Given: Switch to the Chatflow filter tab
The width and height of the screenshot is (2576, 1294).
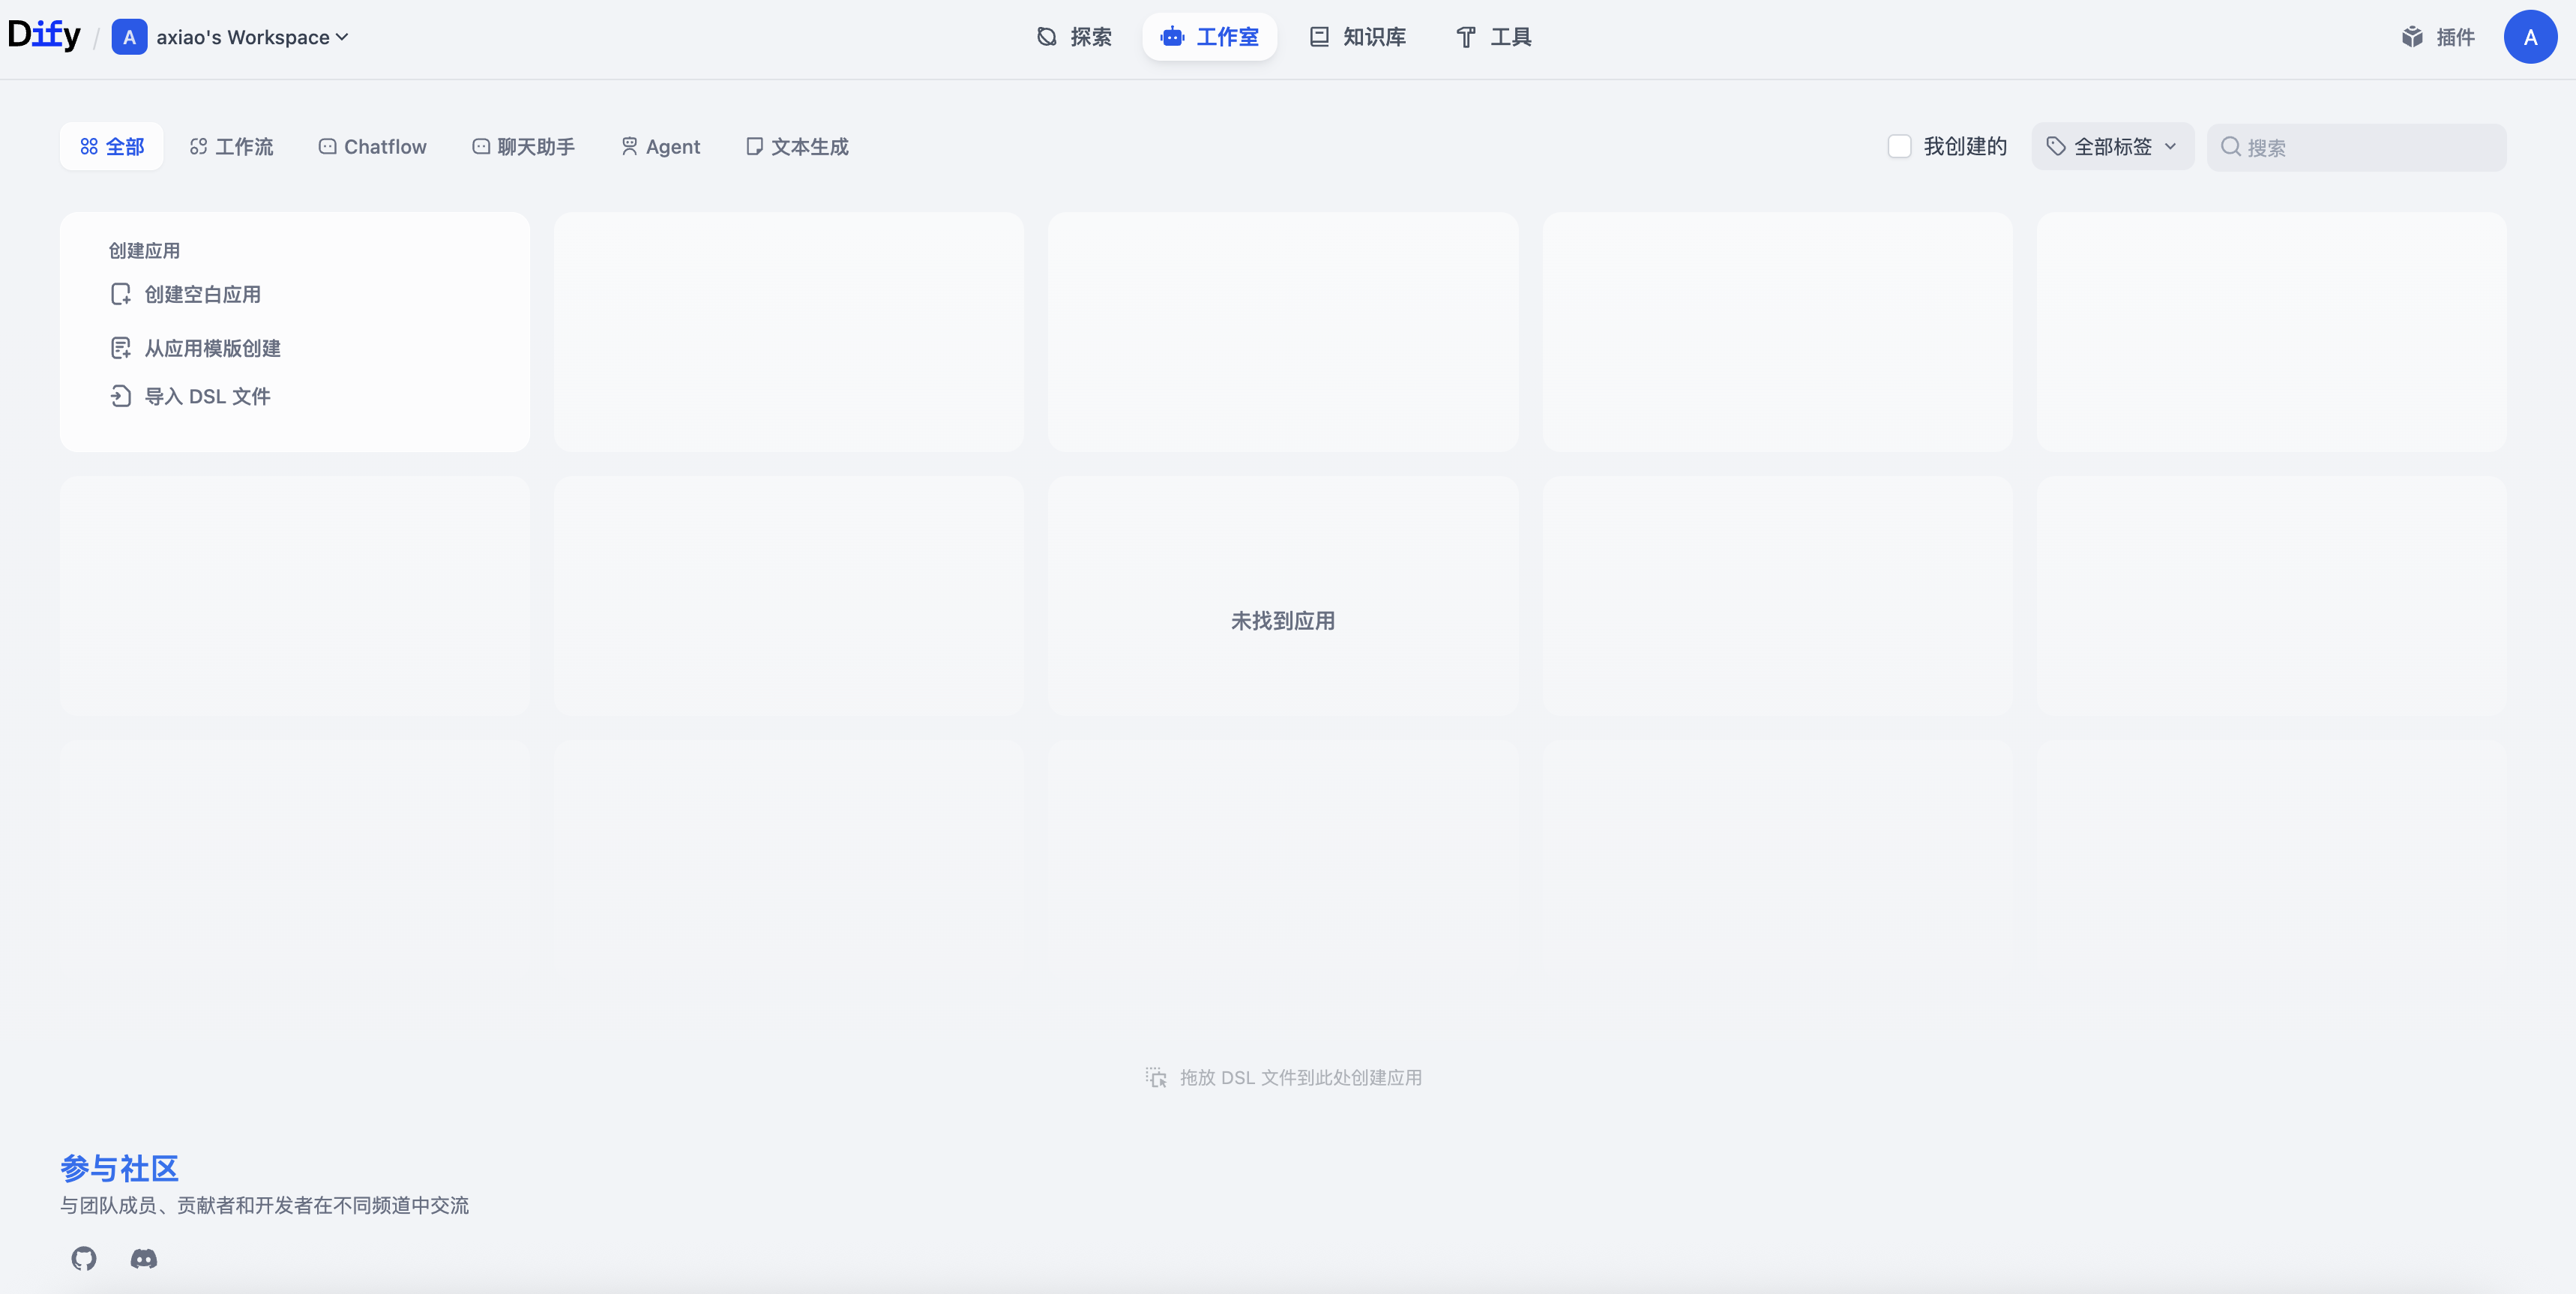Looking at the screenshot, I should click(372, 147).
